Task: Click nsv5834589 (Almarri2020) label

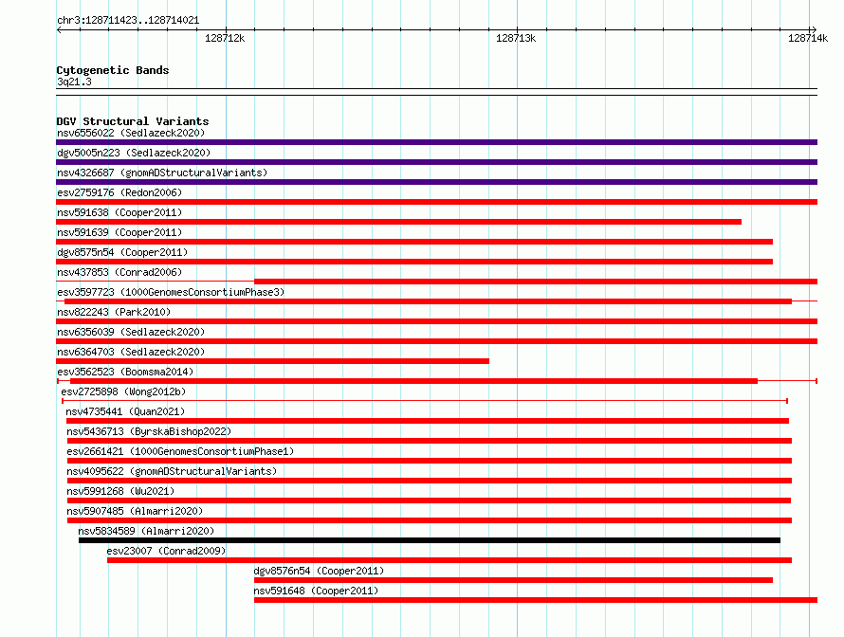Action: click(x=146, y=531)
